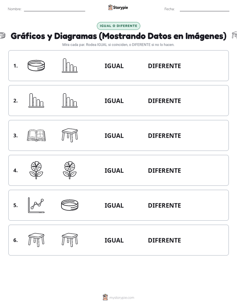This screenshot has height=307, width=237.
Task: Select IGUAL for question 6
Action: 114,240
